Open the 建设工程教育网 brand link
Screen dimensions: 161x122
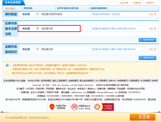click(x=60, y=81)
